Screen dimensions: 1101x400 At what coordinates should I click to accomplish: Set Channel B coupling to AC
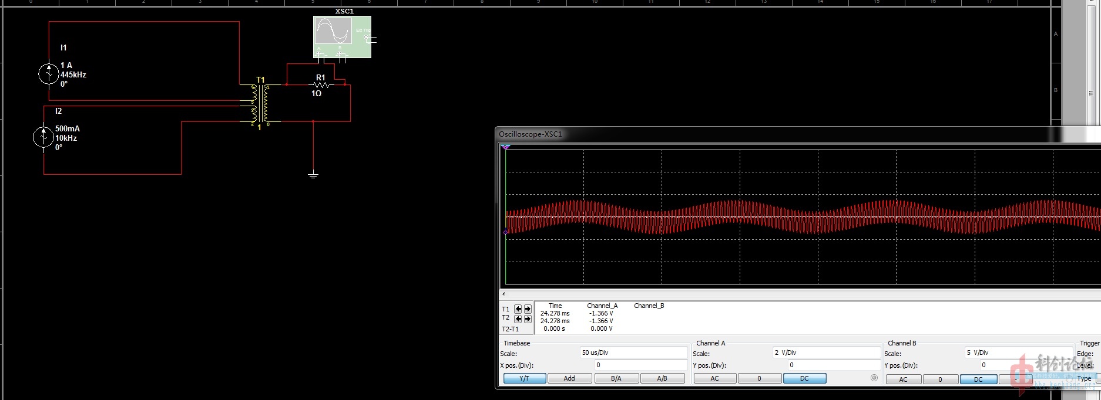[903, 379]
